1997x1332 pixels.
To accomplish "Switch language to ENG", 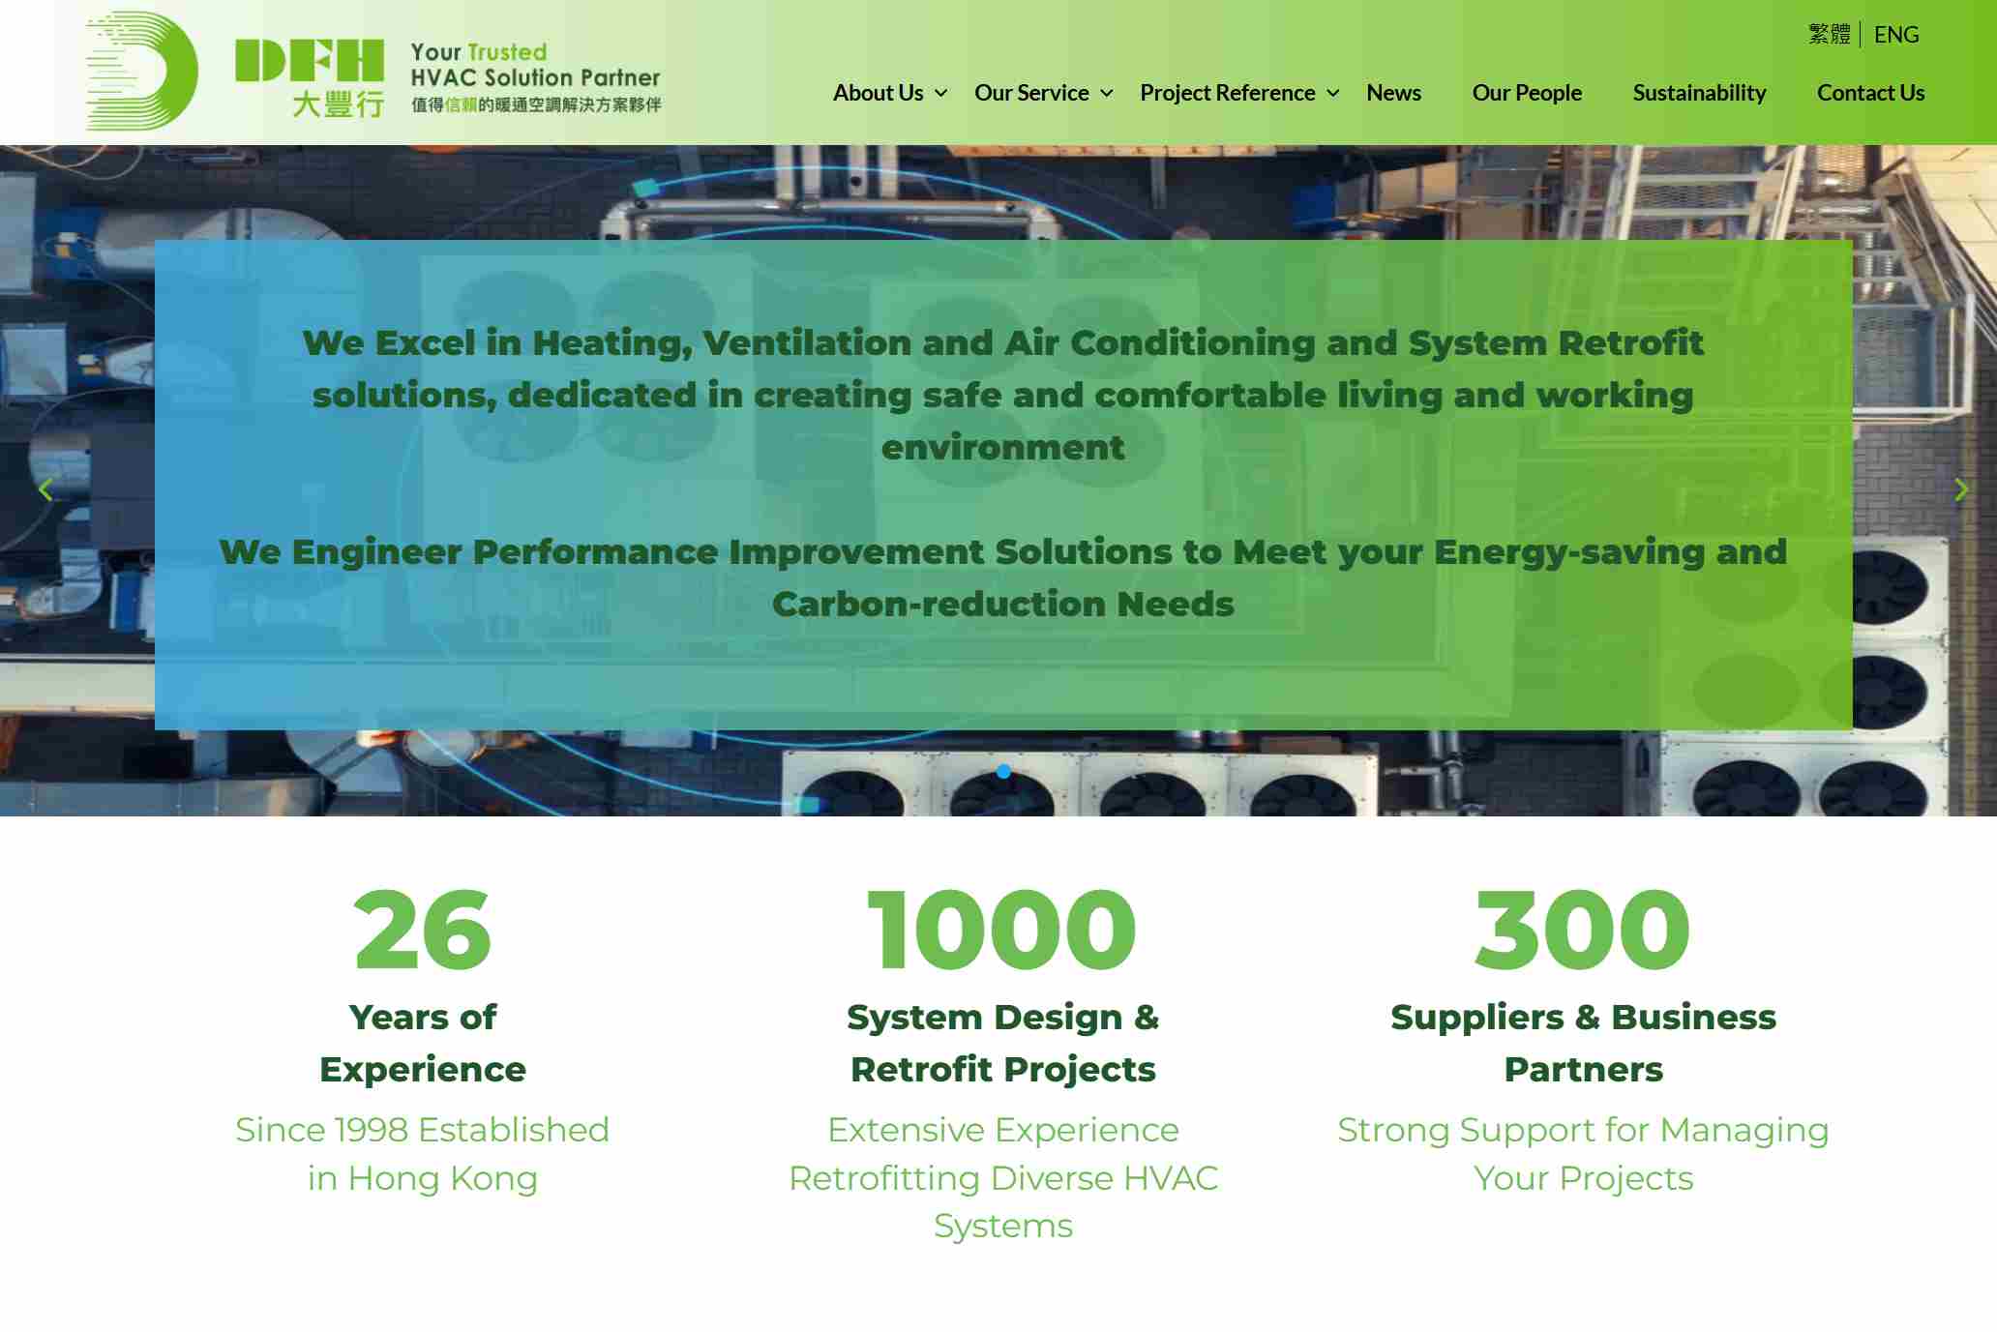I will click(1895, 35).
